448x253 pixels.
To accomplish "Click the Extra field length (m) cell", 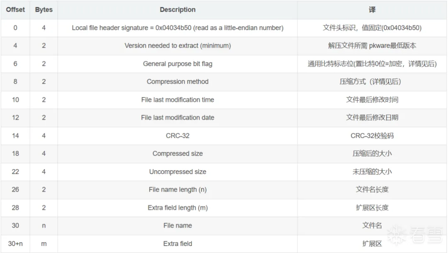I will pos(178,207).
